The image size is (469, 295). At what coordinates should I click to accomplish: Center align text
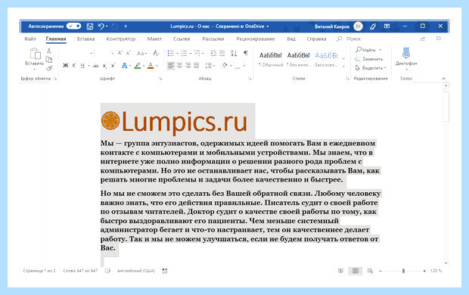pos(179,66)
